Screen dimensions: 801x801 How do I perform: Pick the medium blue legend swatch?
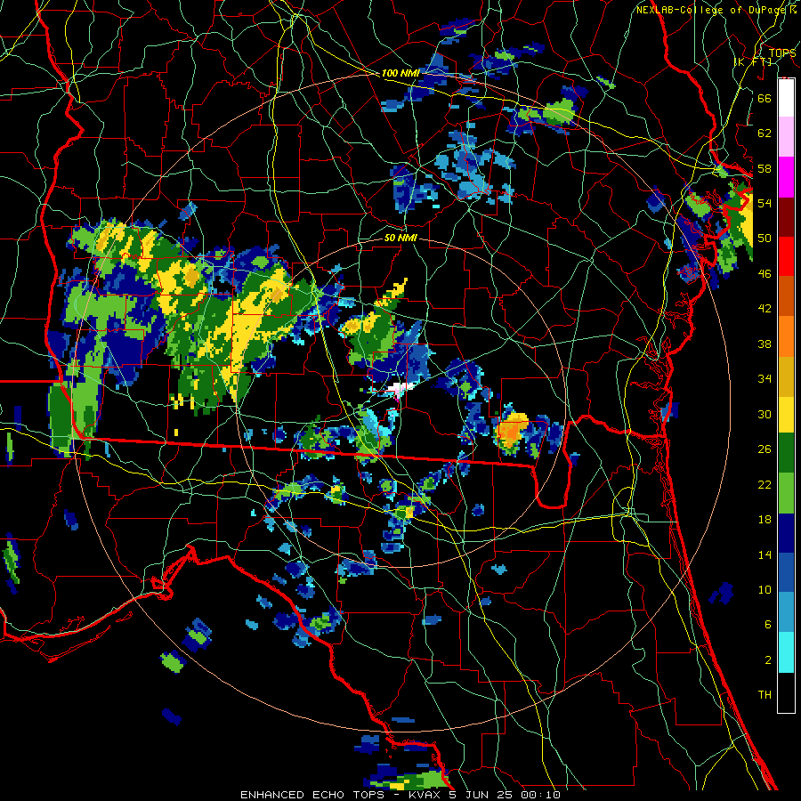pos(786,572)
